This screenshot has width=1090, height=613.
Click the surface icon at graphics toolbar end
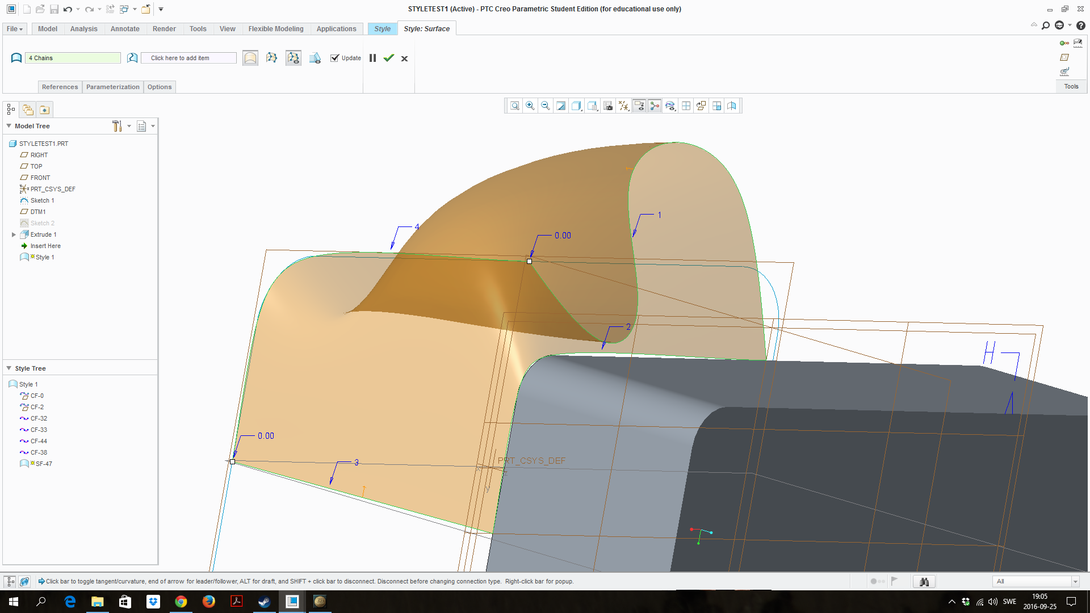[732, 106]
